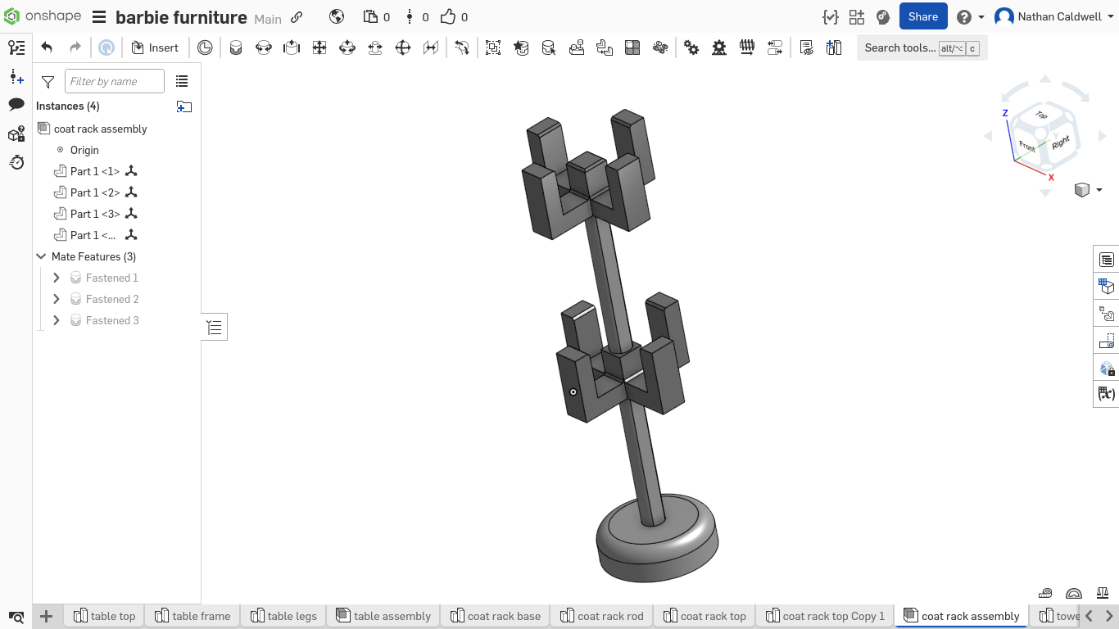The height and width of the screenshot is (629, 1119).
Task: Click the Filter by name field
Action: [115, 81]
